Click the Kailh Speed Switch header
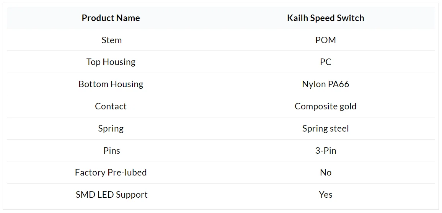442x213 pixels. [326, 18]
